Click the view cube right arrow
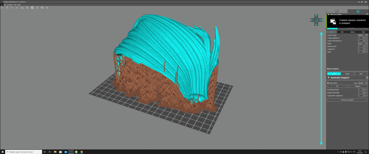This screenshot has width=369, height=154. 320,20
